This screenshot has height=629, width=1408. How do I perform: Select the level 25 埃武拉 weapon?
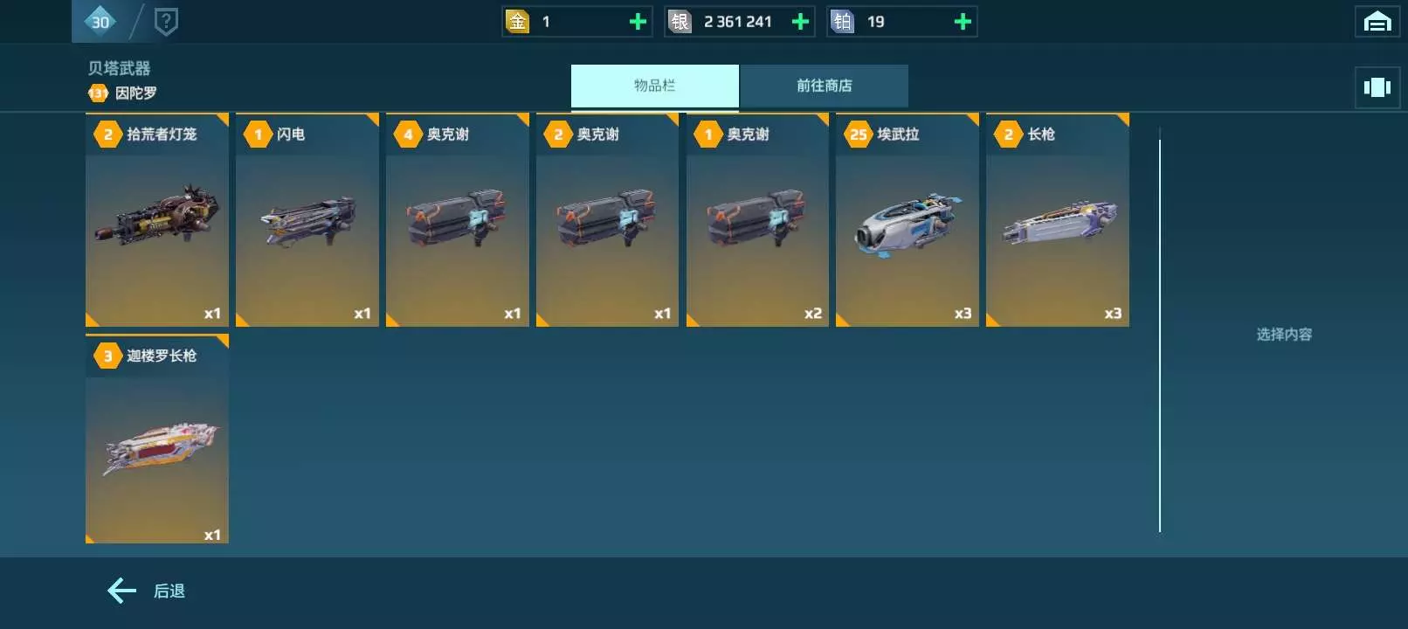click(x=908, y=220)
